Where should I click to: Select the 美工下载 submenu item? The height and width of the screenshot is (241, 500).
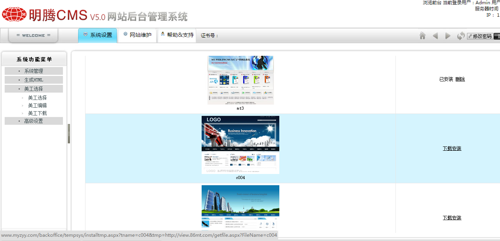(x=37, y=113)
